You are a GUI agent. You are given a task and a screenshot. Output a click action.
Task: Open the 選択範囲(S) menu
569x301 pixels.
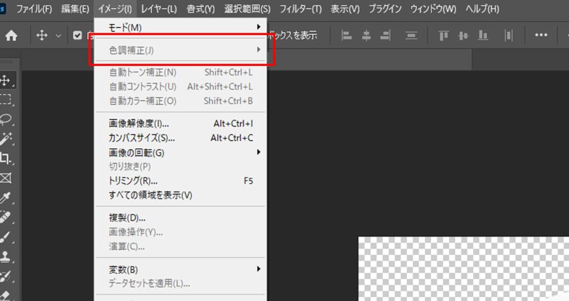pyautogui.click(x=247, y=9)
